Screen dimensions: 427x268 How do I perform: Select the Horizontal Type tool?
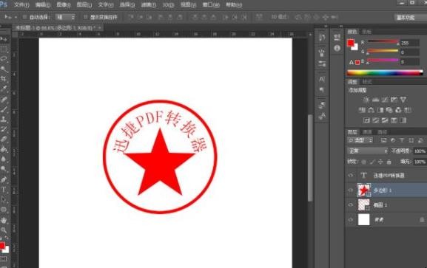point(4,190)
